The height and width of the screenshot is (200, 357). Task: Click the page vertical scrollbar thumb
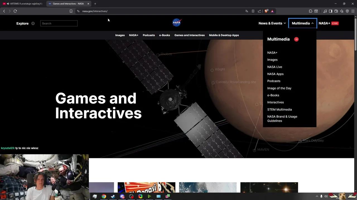coord(355,34)
